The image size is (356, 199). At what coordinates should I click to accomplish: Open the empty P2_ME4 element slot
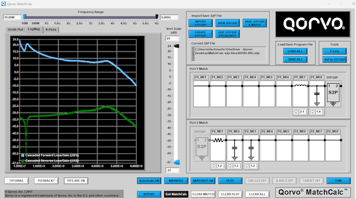[267, 149]
